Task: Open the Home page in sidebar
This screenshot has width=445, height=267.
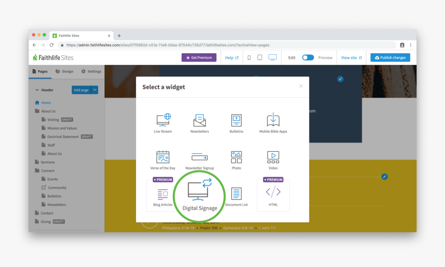Action: (43, 102)
